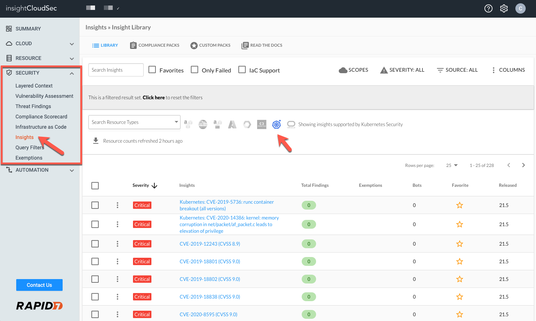Image resolution: width=536 pixels, height=321 pixels.
Task: Open row actions menu for CVE-2019-5736
Action: coord(118,205)
